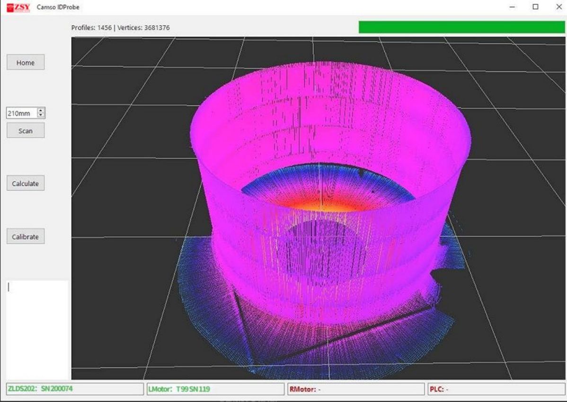Click the PLC status field

[496, 389]
